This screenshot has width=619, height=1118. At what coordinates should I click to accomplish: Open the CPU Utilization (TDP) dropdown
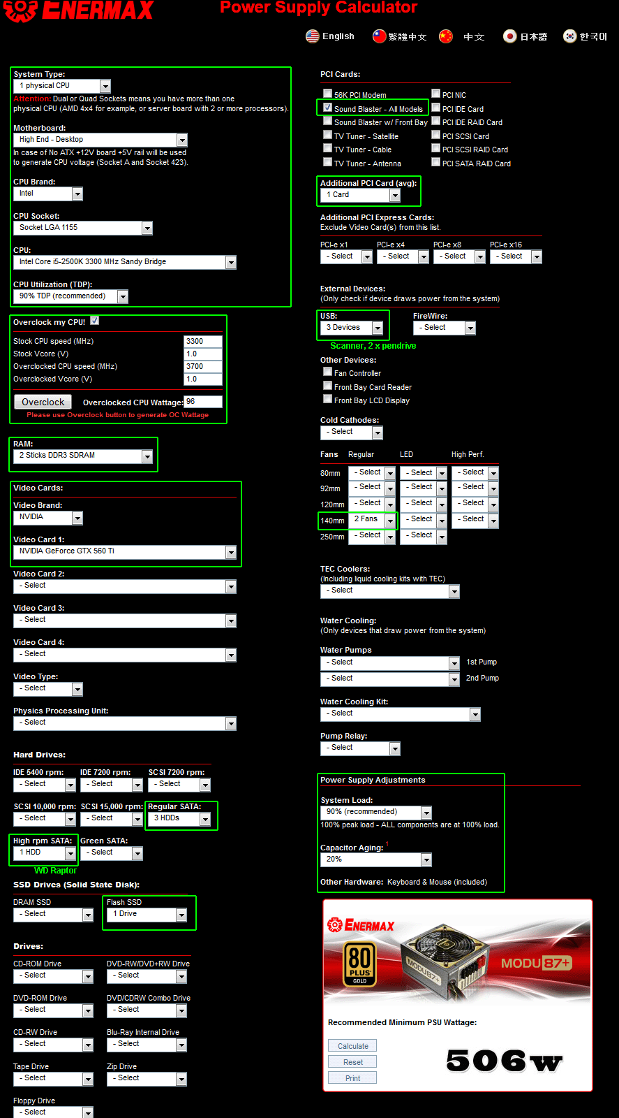[71, 296]
